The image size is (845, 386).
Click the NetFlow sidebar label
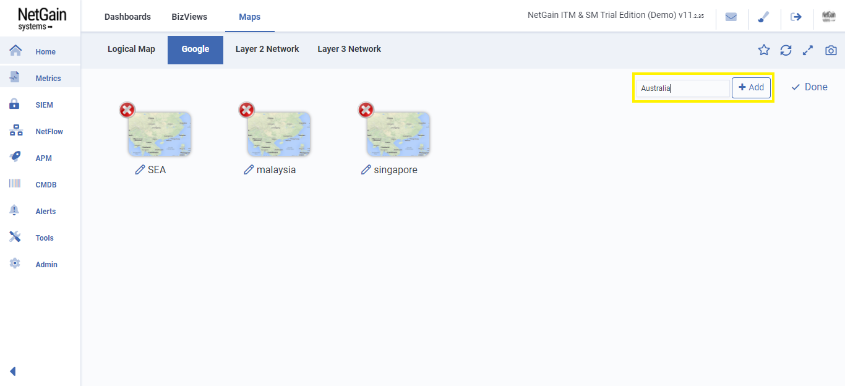click(49, 132)
